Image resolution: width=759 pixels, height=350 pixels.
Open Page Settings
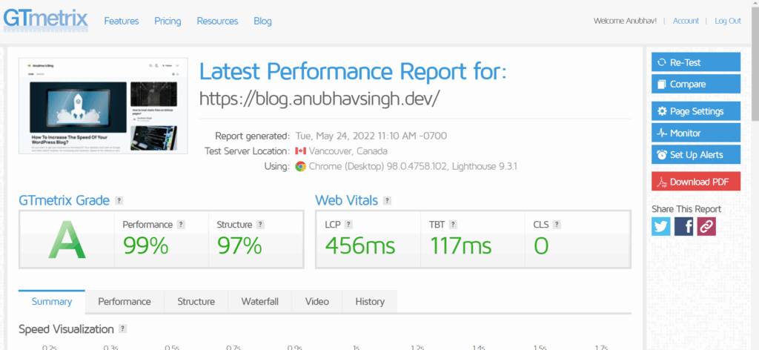[x=695, y=111]
